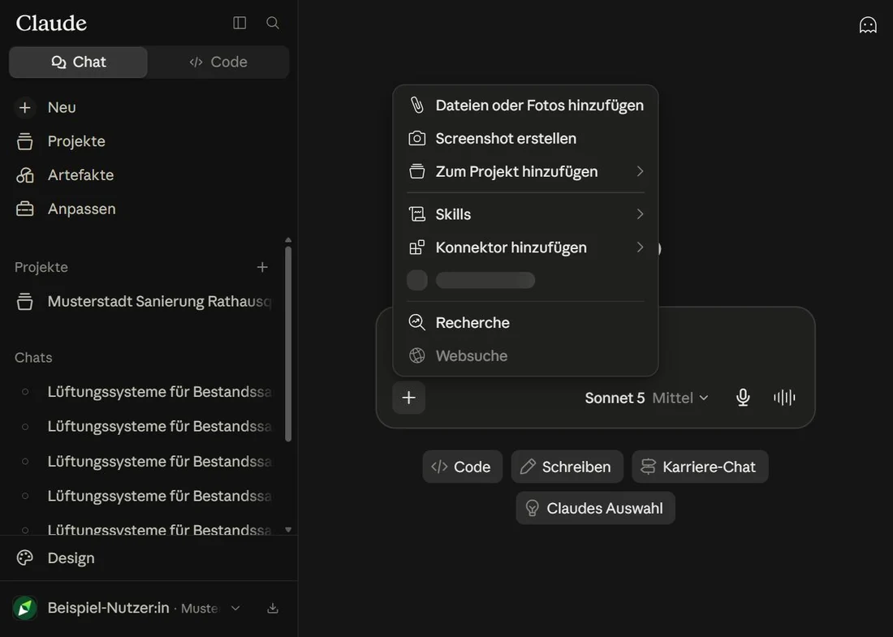Click the Websuche globe icon
The height and width of the screenshot is (637, 893).
tap(417, 355)
